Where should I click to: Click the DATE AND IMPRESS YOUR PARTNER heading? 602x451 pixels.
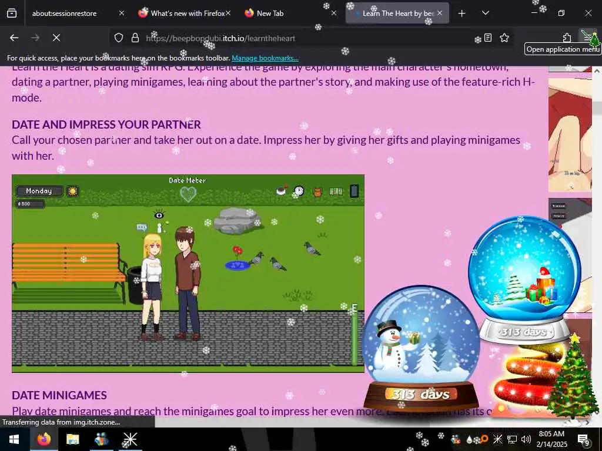coord(106,124)
